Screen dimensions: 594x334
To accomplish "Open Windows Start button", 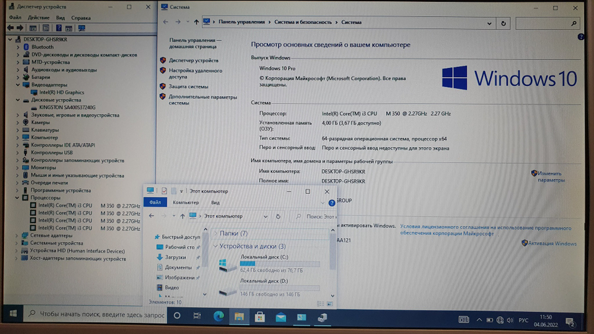I will click(13, 314).
